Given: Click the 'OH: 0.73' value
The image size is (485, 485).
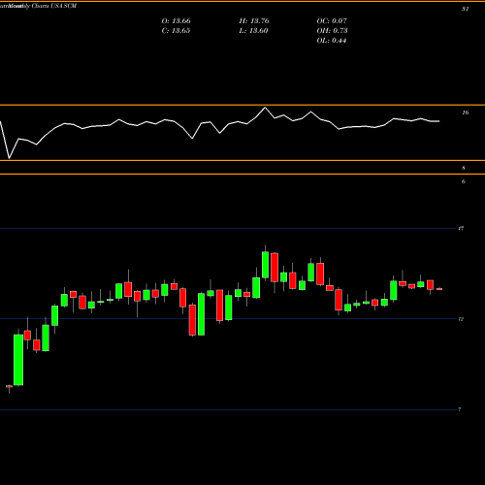Looking at the screenshot, I should (332, 31).
